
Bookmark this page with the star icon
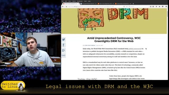(x=151, y=7)
